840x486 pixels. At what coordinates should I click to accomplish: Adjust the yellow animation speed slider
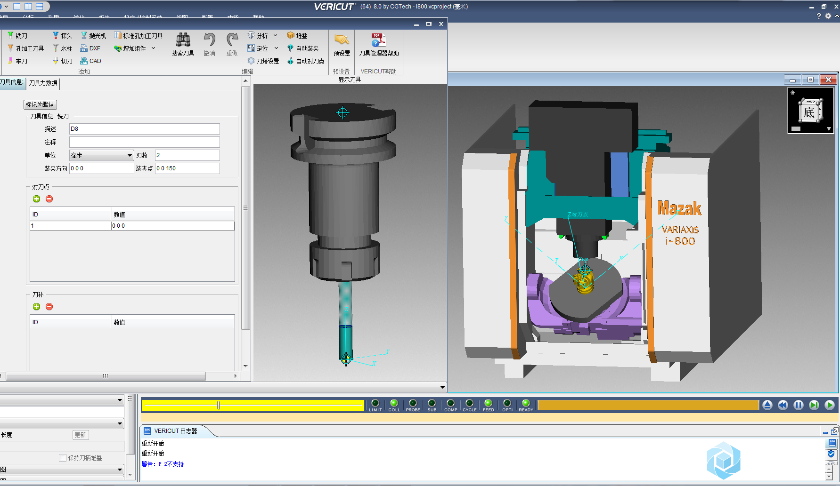tap(218, 405)
